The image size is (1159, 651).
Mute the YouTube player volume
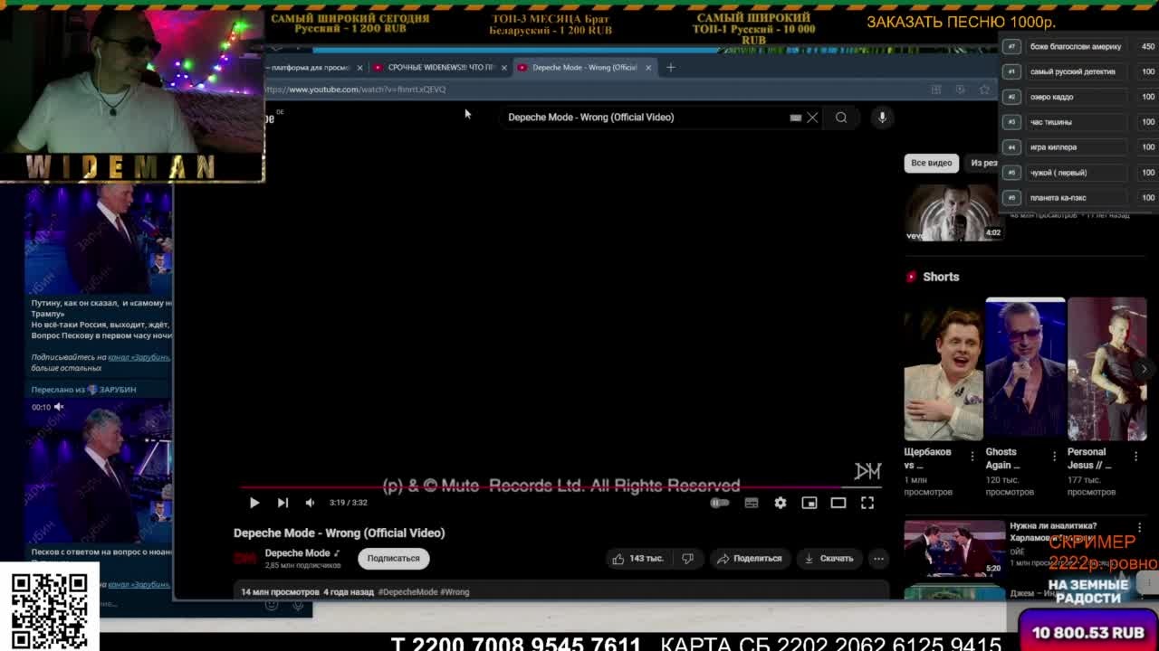click(x=310, y=503)
